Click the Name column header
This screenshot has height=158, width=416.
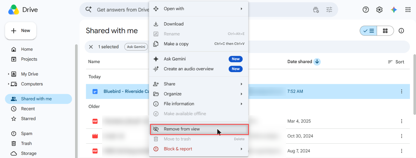[94, 62]
